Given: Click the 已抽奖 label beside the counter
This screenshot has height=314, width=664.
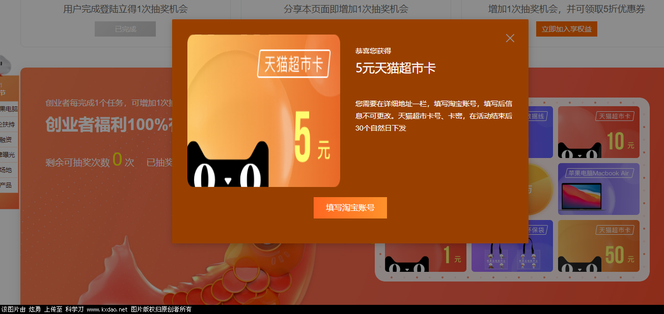Looking at the screenshot, I should pos(159,163).
